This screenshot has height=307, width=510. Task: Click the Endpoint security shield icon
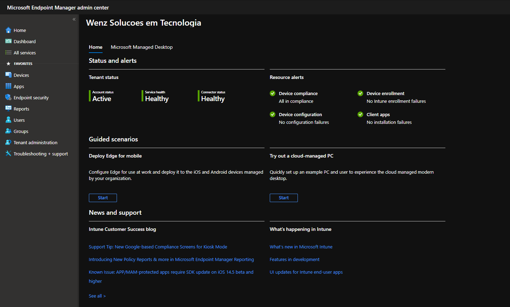pos(8,98)
